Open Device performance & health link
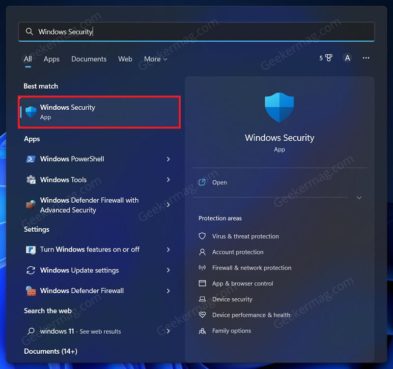This screenshot has width=393, height=369. (x=251, y=315)
